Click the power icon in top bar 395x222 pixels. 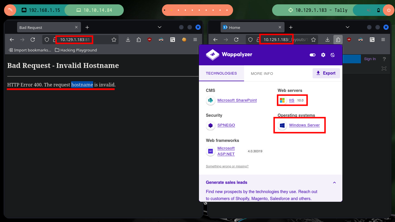pos(388,10)
